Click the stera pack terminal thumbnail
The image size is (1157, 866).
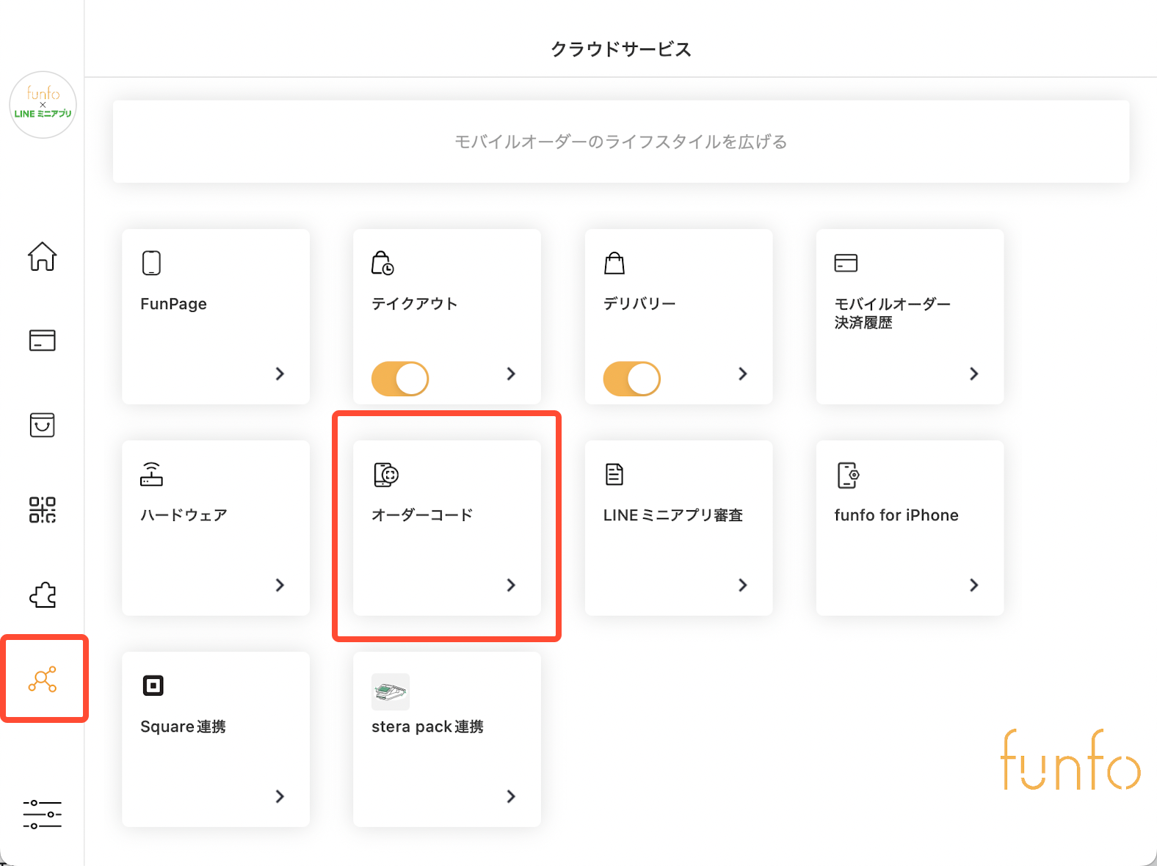[x=391, y=692]
